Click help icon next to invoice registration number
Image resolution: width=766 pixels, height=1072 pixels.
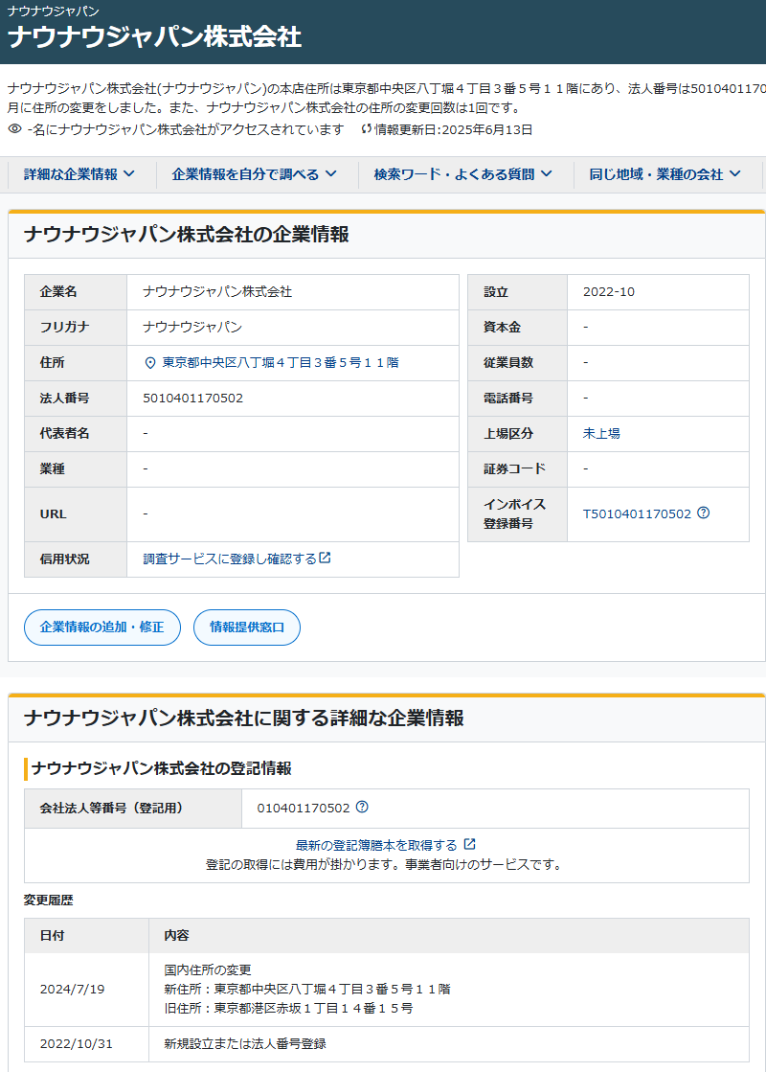[x=704, y=513]
